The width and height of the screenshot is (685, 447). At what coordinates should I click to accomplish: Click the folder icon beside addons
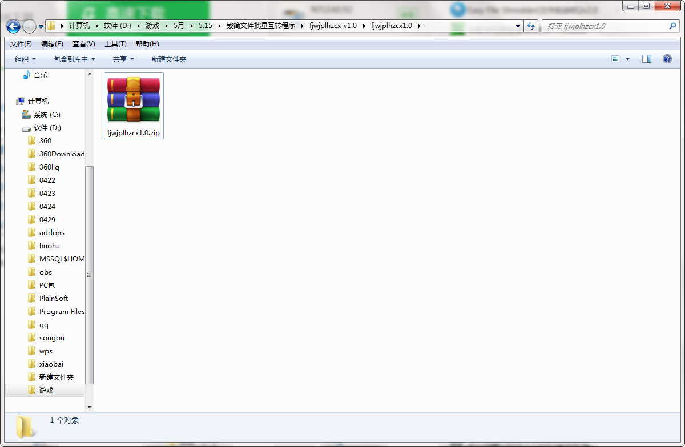click(x=32, y=232)
